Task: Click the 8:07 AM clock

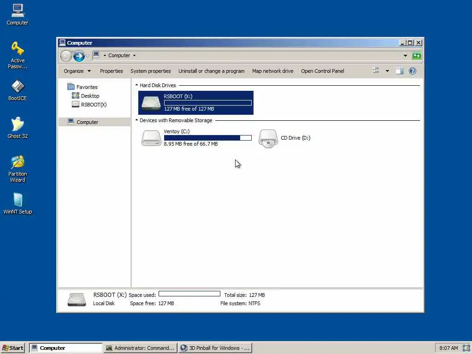Action: 448,348
